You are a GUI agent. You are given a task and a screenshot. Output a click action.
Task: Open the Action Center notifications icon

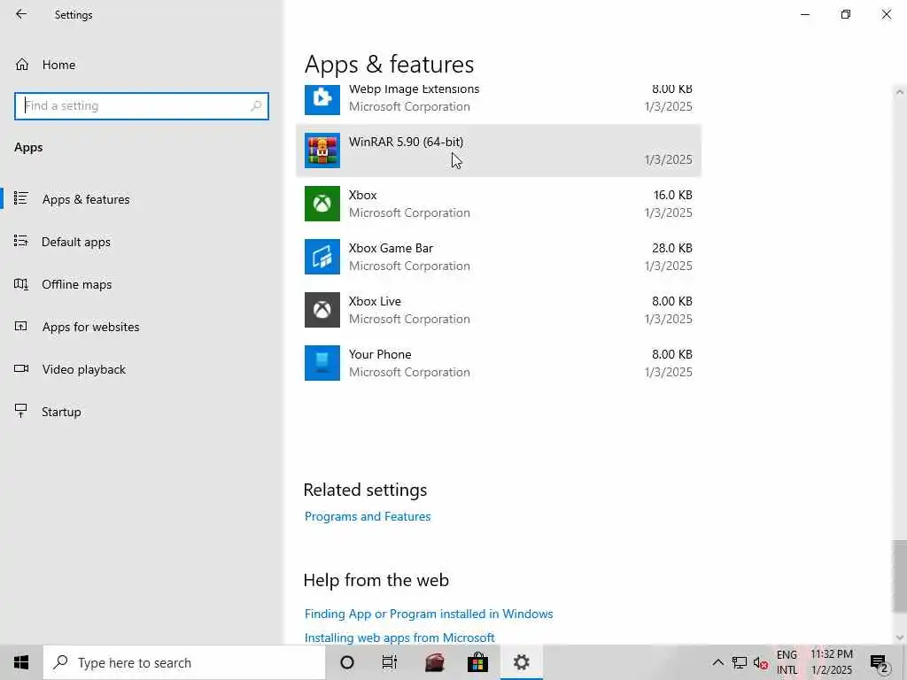point(880,662)
